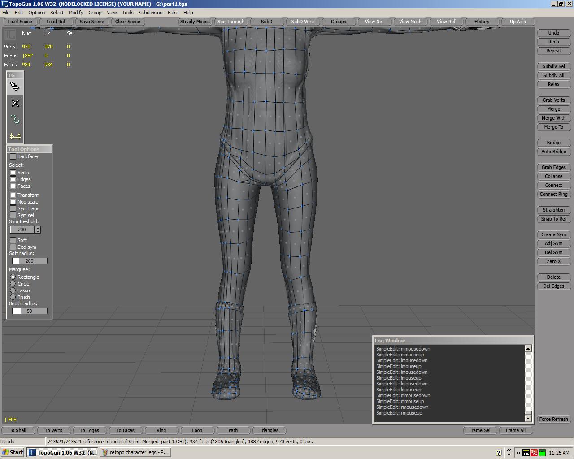Select the SimpleEdit arrow tool
574x459 pixels.
coord(15,87)
